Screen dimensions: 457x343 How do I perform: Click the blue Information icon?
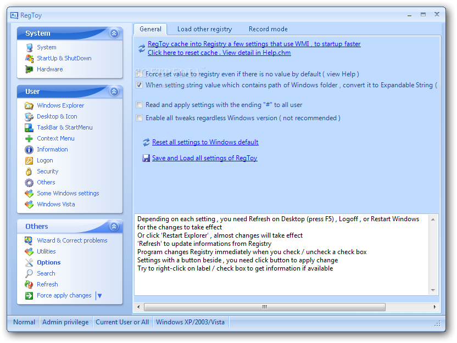pyautogui.click(x=29, y=149)
